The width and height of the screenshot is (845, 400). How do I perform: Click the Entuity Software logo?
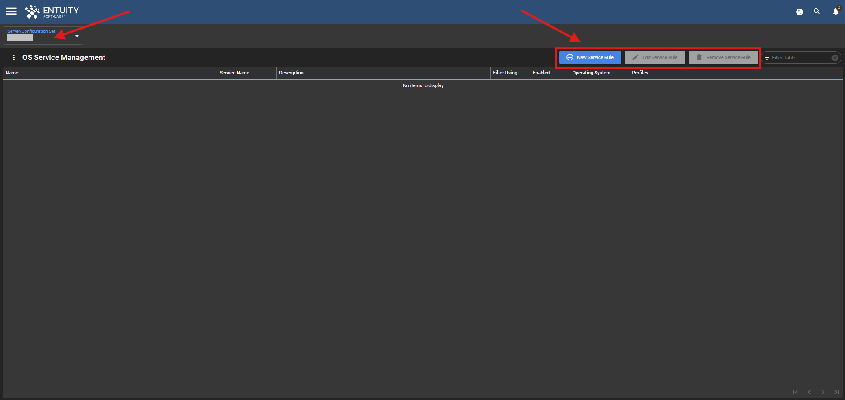[52, 12]
